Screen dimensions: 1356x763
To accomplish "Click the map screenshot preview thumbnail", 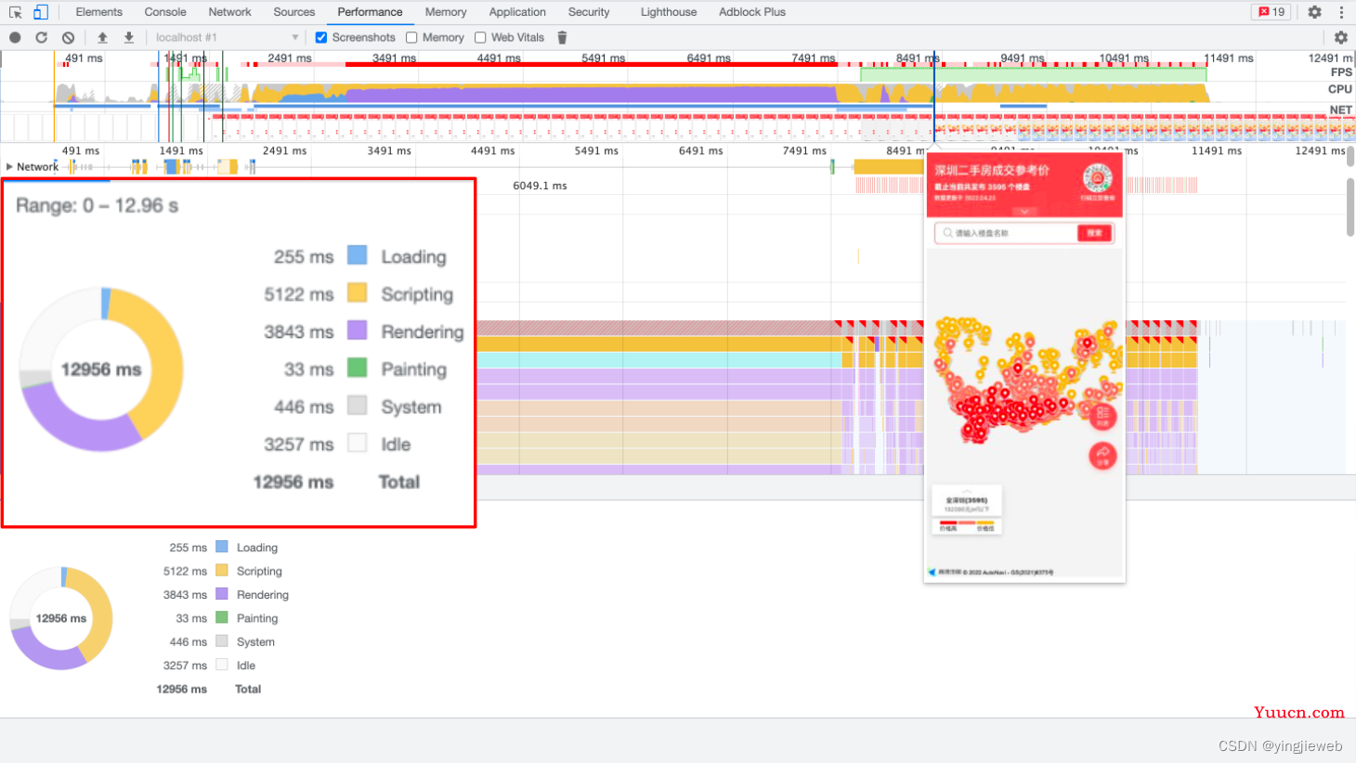I will pos(1024,368).
